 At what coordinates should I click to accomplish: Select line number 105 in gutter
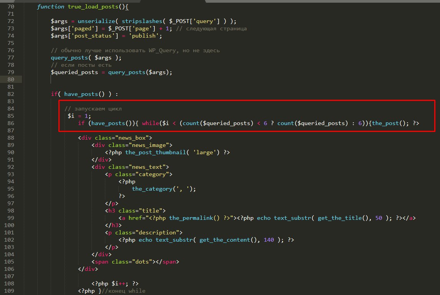(x=9, y=262)
